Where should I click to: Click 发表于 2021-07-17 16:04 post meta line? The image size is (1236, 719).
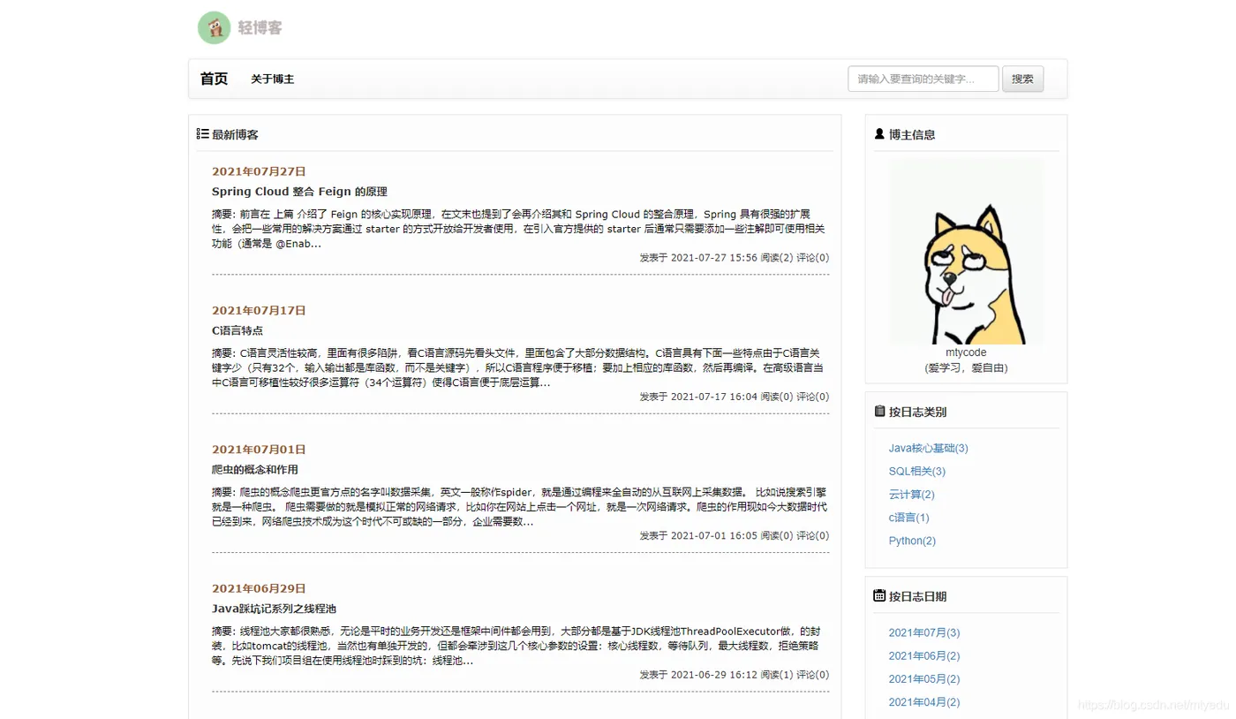[735, 397]
